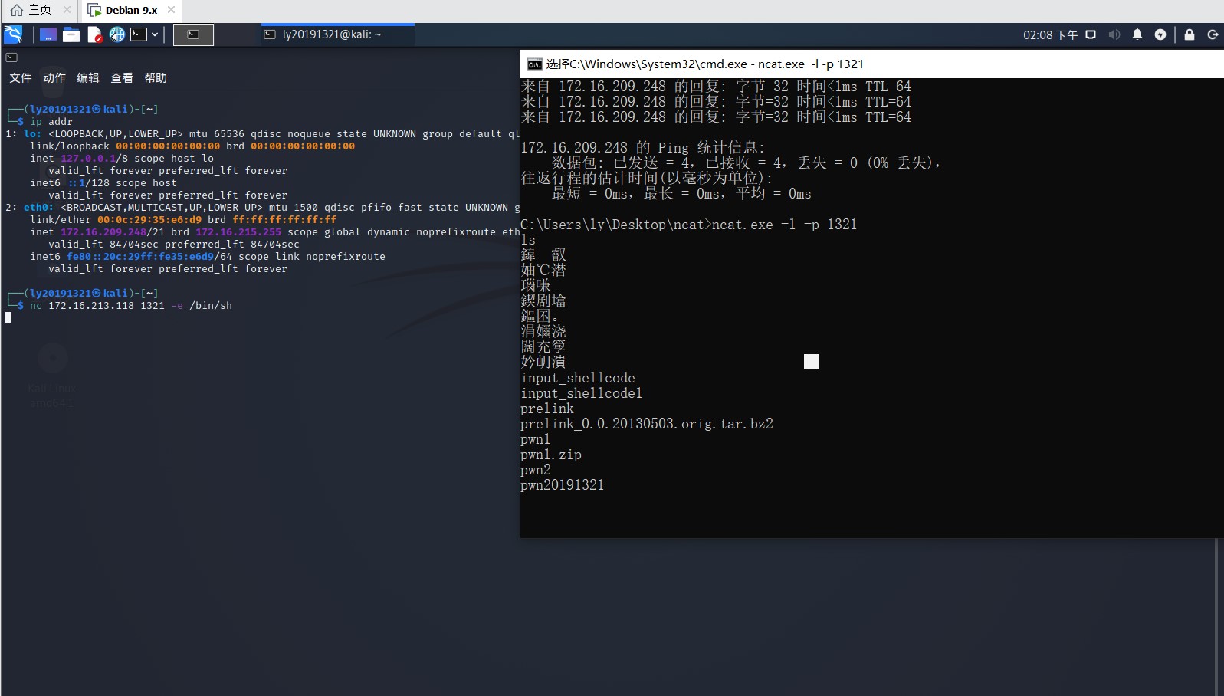Click the terminal window title icon
The width and height of the screenshot is (1224, 696).
tap(11, 57)
